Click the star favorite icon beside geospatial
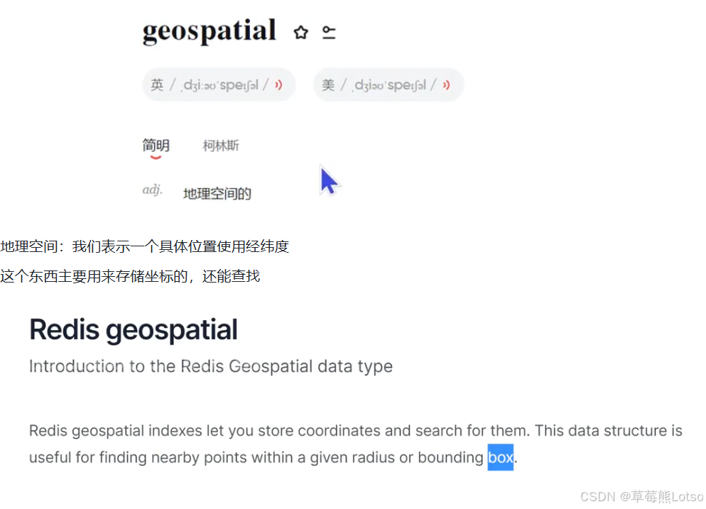The height and width of the screenshot is (509, 706). 300,33
